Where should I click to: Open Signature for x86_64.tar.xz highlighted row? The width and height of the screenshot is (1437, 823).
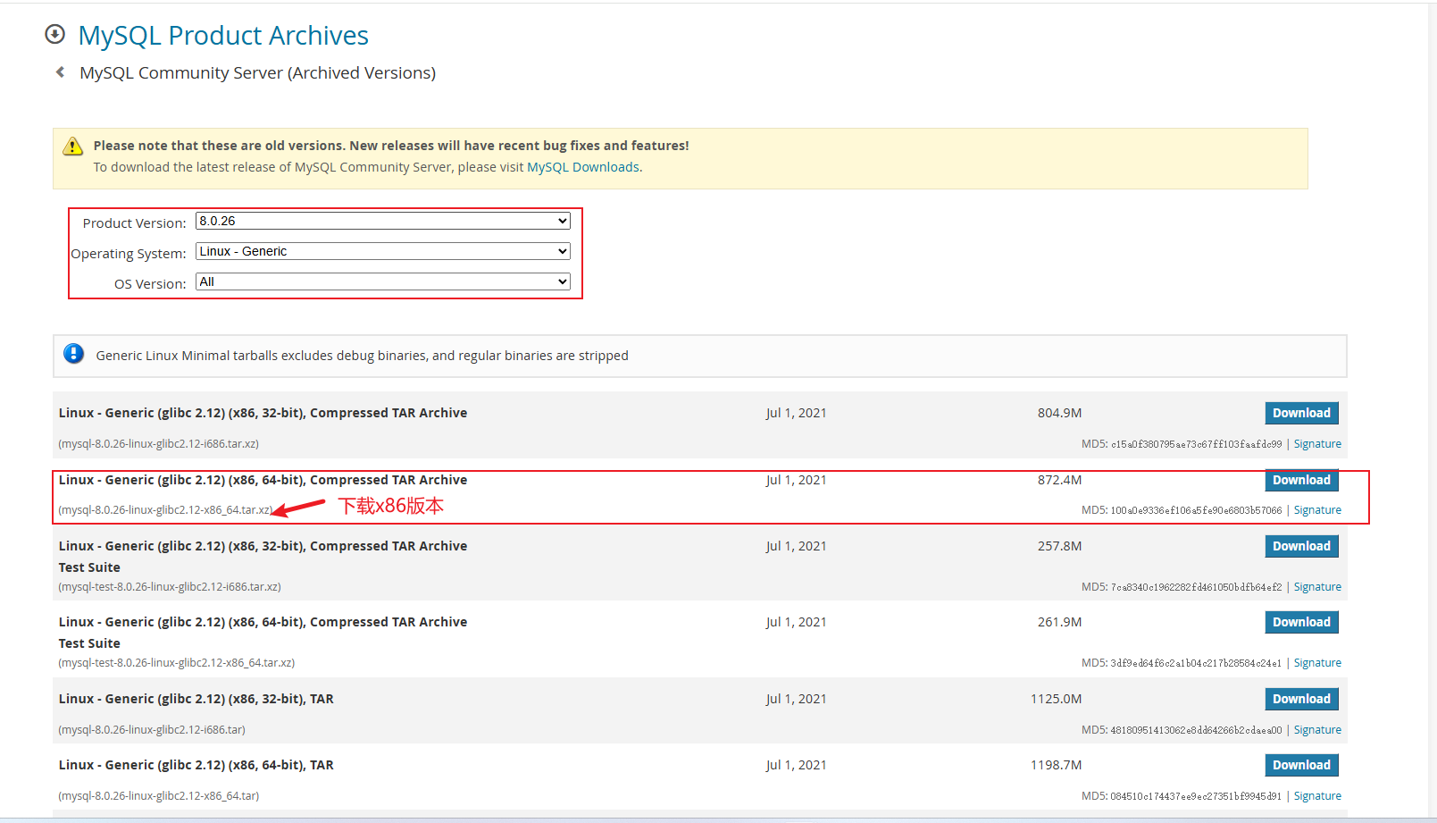[x=1316, y=510]
